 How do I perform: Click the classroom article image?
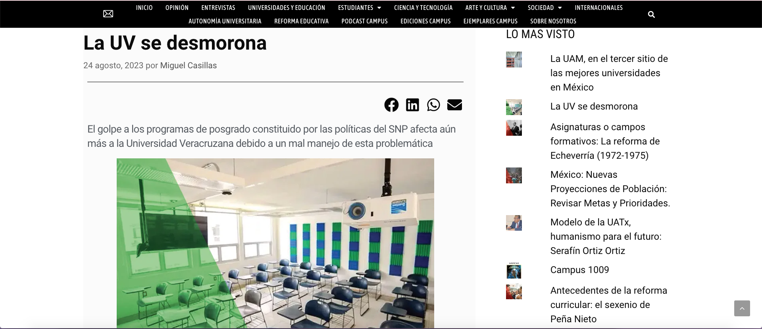pos(275,243)
